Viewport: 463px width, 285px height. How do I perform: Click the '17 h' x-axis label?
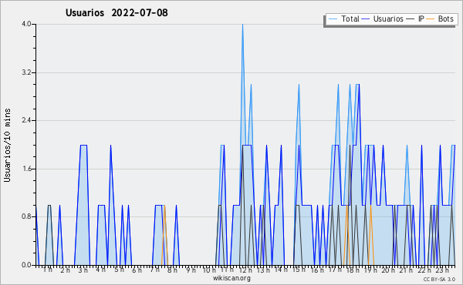point(335,270)
